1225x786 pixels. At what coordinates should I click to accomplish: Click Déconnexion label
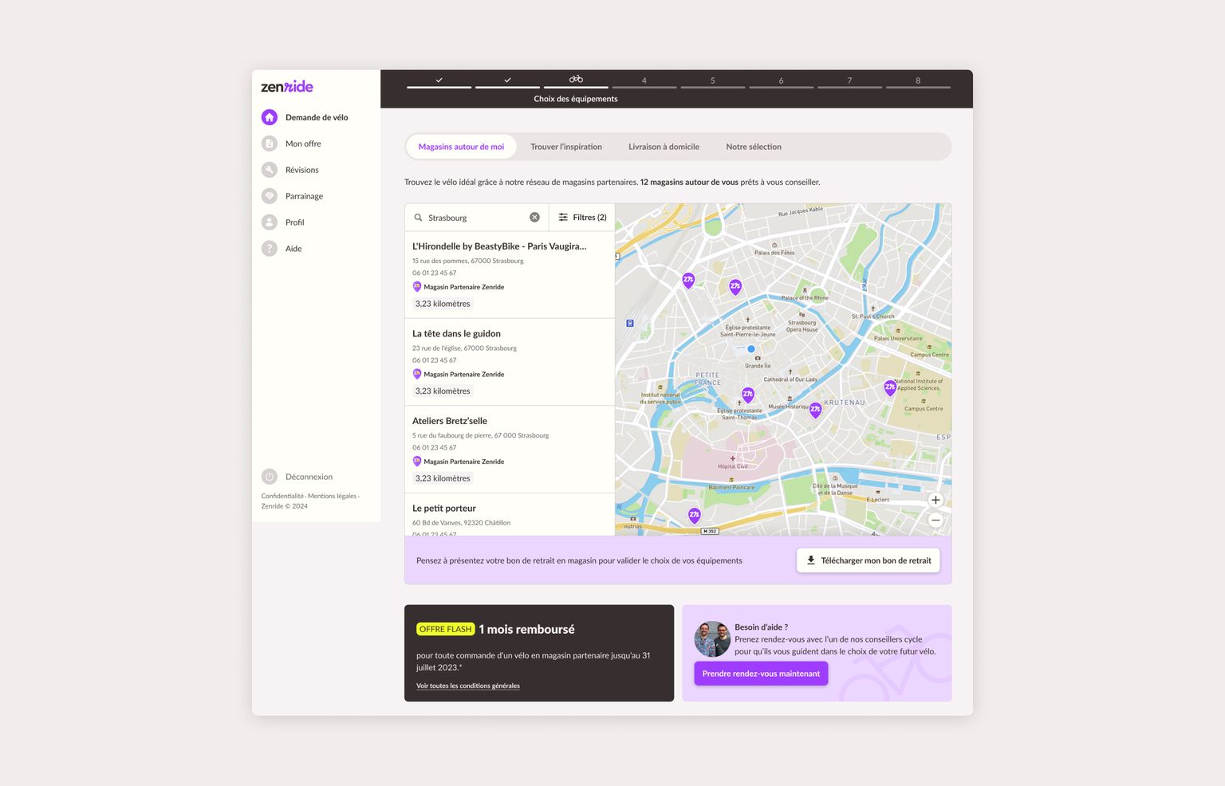[309, 477]
